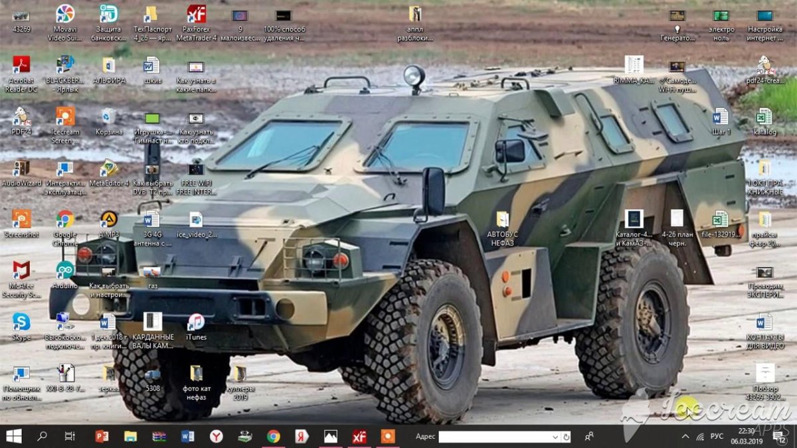Open Microsoft Word from the taskbar
Image resolution: width=797 pixels, height=448 pixels.
pyautogui.click(x=187, y=437)
